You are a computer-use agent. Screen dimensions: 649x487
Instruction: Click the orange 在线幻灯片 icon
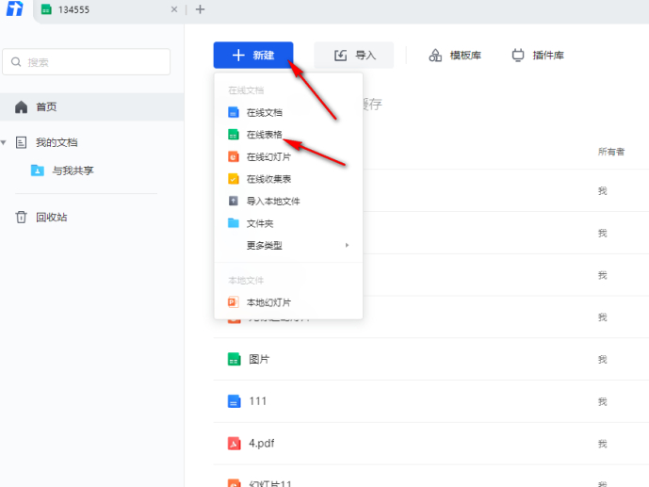[234, 156]
